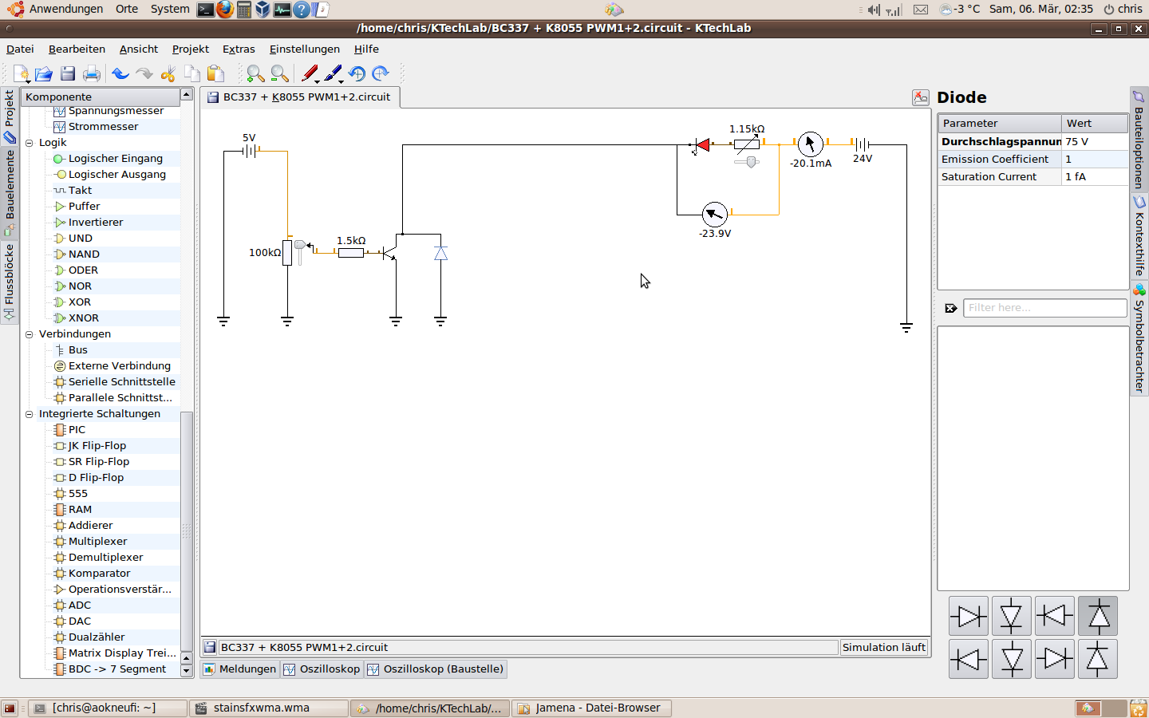
Task: Edit the Saturation Current value 1 fA
Action: 1095,177
